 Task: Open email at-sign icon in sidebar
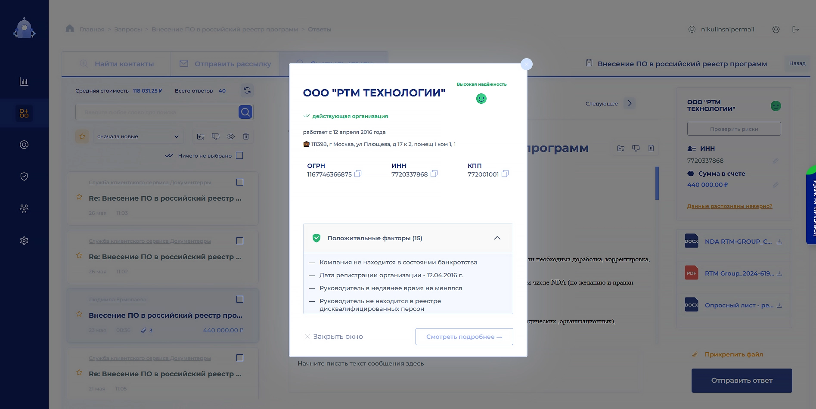point(24,145)
